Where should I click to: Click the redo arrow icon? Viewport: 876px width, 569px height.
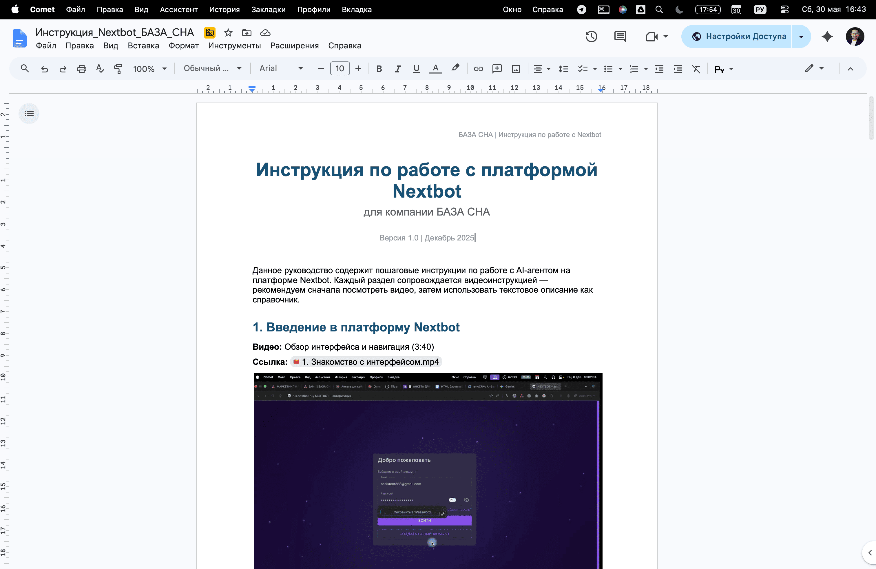tap(63, 69)
